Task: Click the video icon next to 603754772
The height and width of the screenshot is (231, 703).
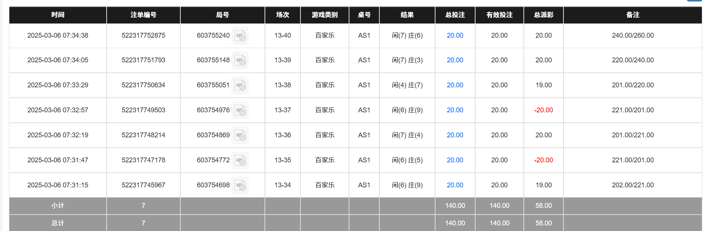Action: (x=240, y=160)
